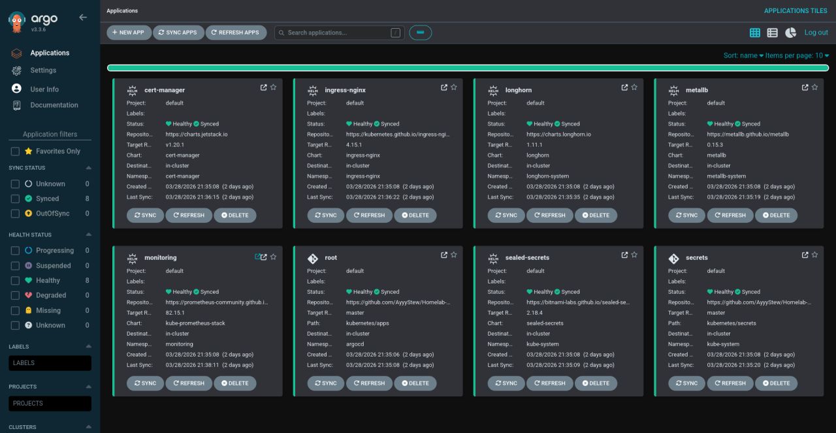Screen dimensions: 836x433
Task: Switch to tiles grid view icon
Action: [755, 33]
